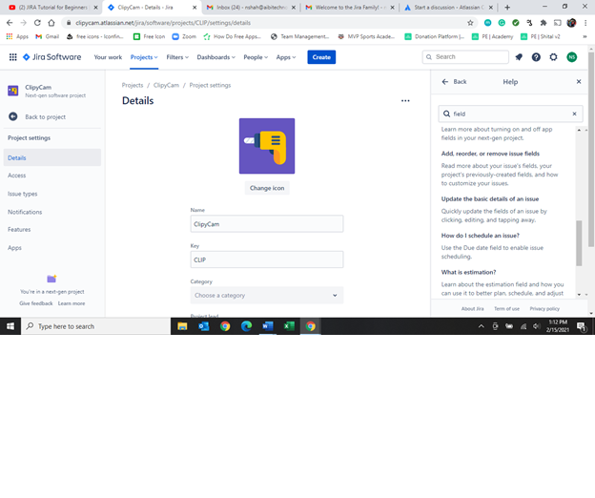The width and height of the screenshot is (595, 498).
Task: Open Windows Start menu
Action: tap(10, 326)
